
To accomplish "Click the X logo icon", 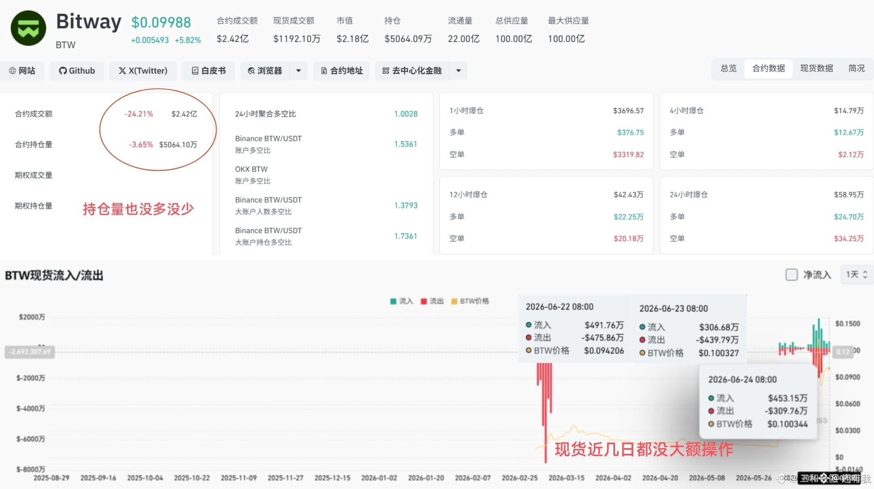I will pyautogui.click(x=122, y=71).
